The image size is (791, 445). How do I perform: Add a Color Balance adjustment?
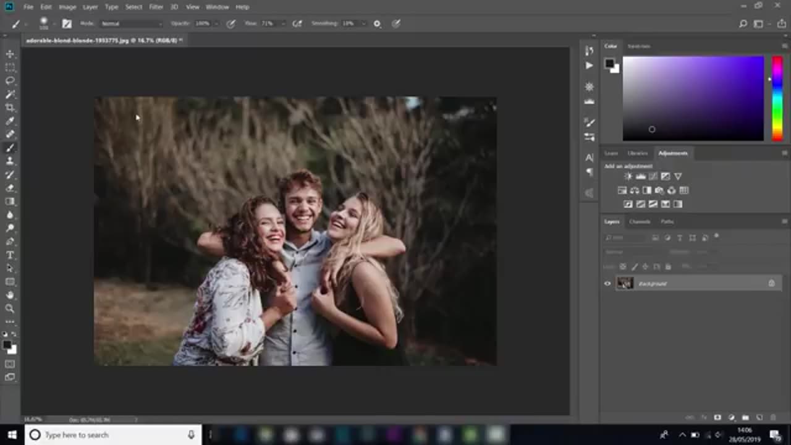(x=635, y=190)
